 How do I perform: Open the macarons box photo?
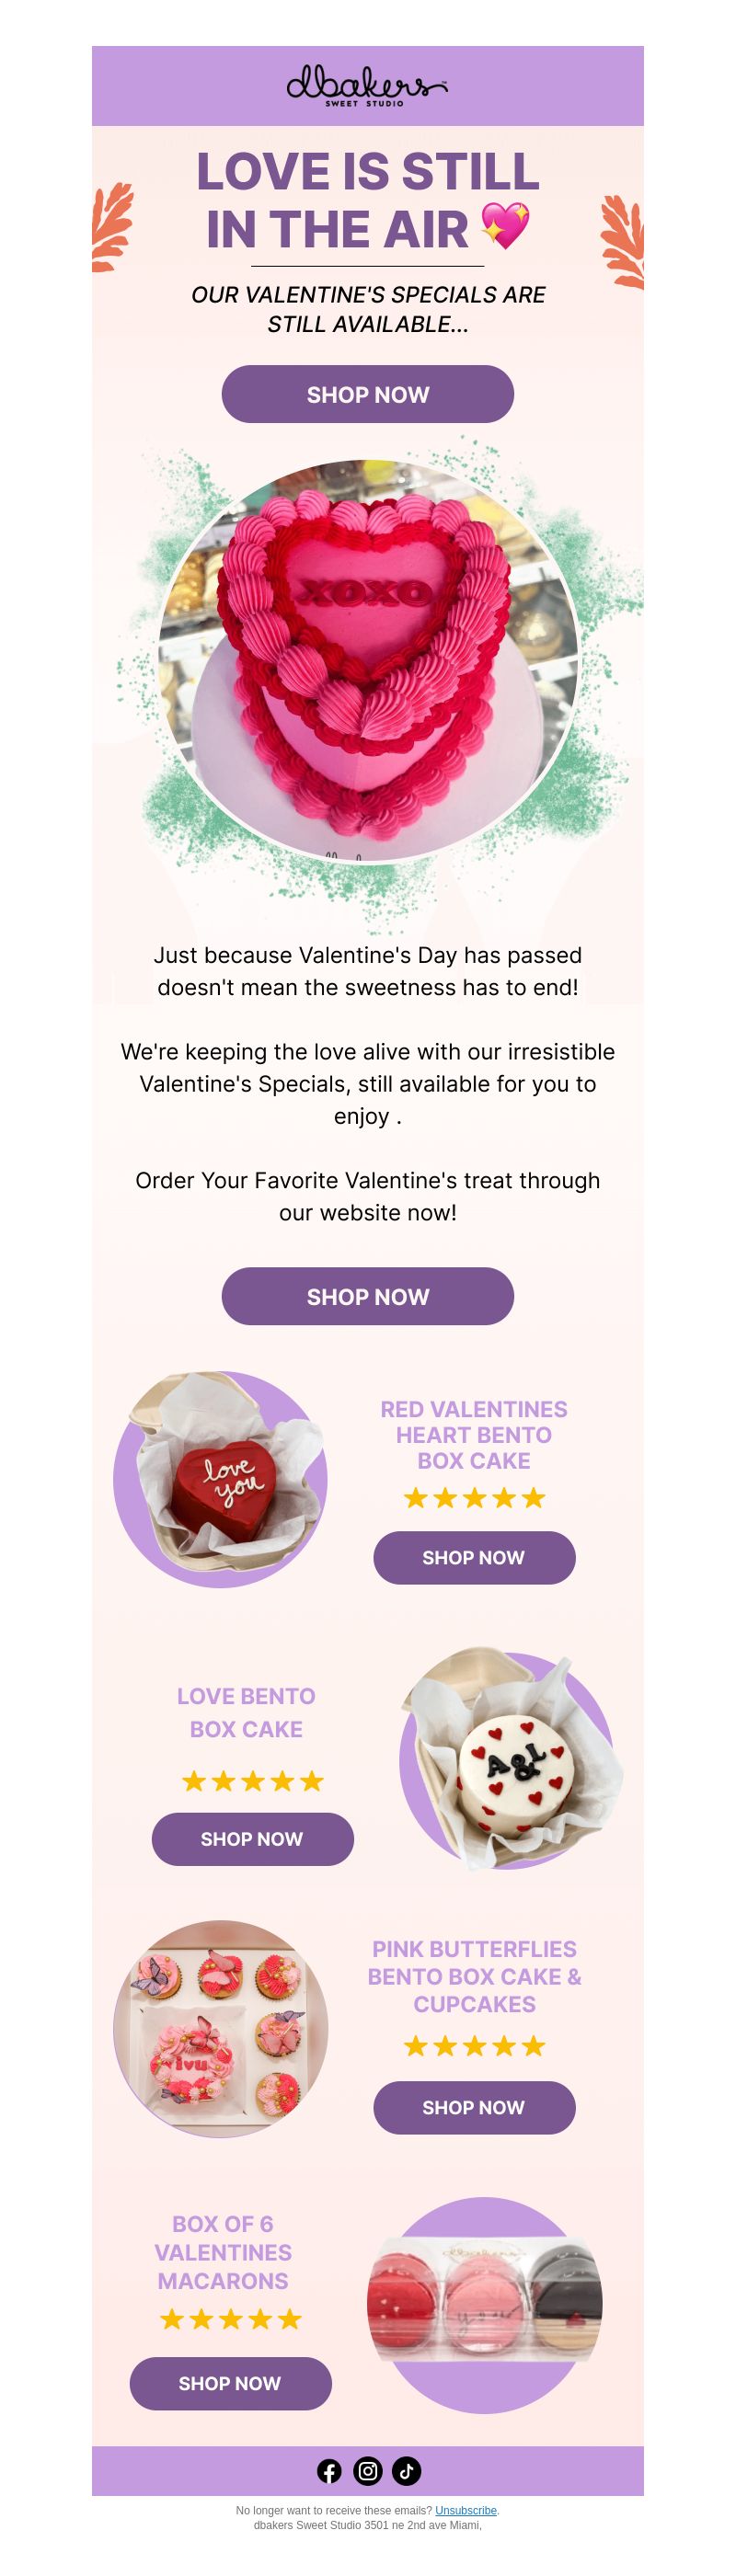(x=484, y=2305)
